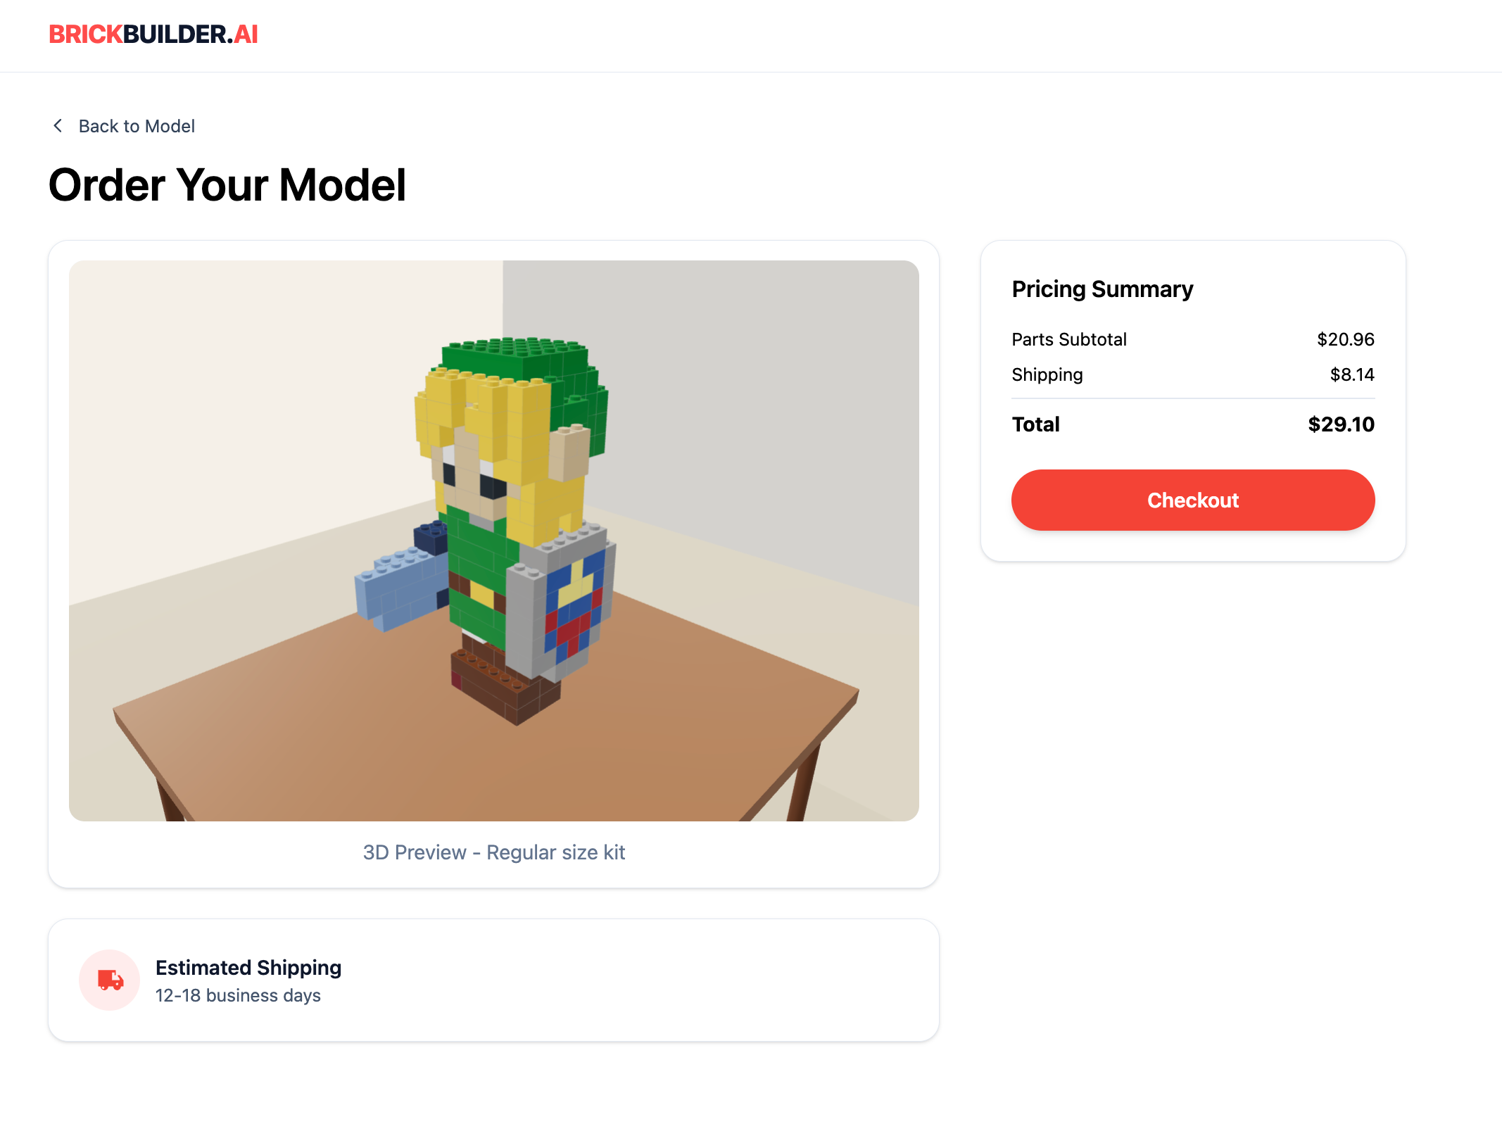Open the Back to Model navigation
Image resolution: width=1502 pixels, height=1136 pixels.
pos(137,126)
